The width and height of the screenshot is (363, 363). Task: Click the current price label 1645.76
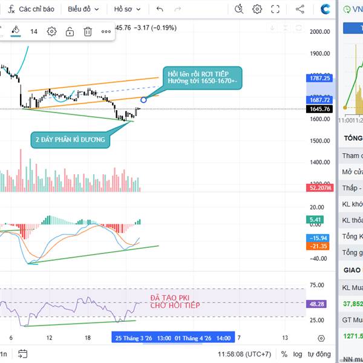point(319,109)
